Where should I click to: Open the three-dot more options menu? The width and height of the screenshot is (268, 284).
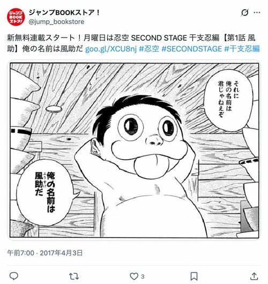click(x=257, y=12)
